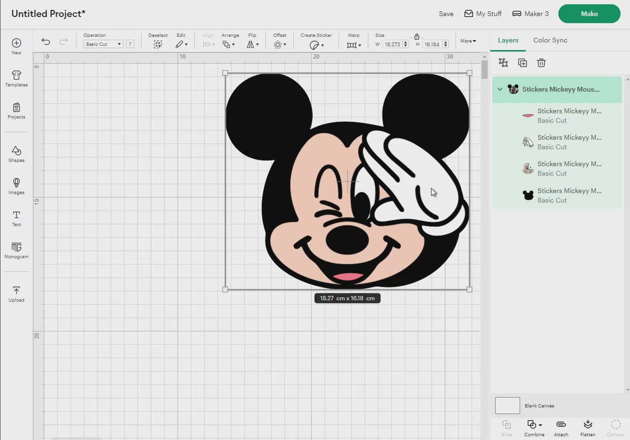Open the Warp dropdown

tap(354, 45)
